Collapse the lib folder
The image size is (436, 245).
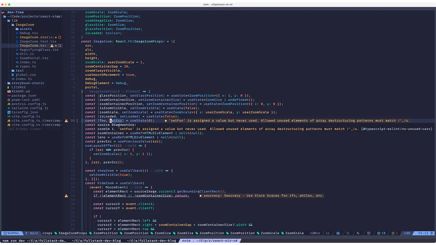(5, 21)
